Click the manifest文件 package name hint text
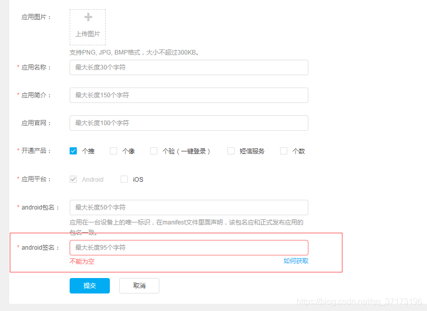 pos(187,227)
